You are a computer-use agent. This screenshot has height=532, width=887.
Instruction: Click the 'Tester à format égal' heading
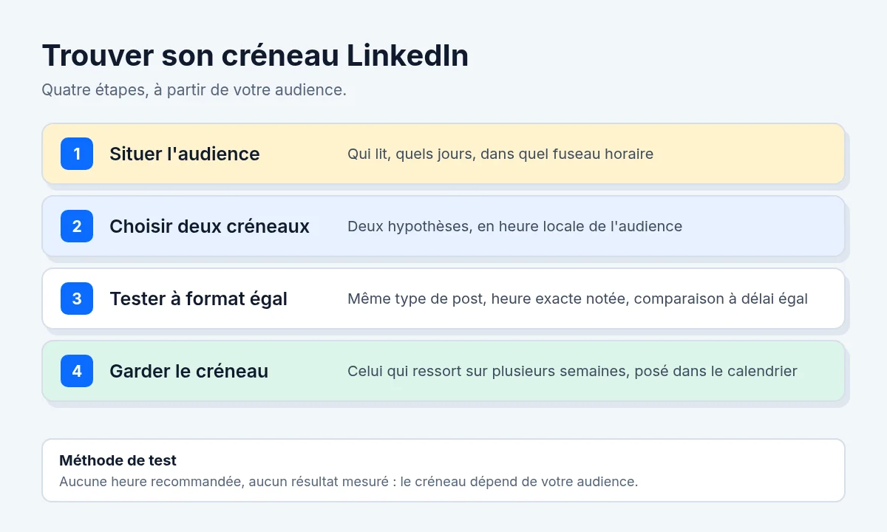(198, 299)
